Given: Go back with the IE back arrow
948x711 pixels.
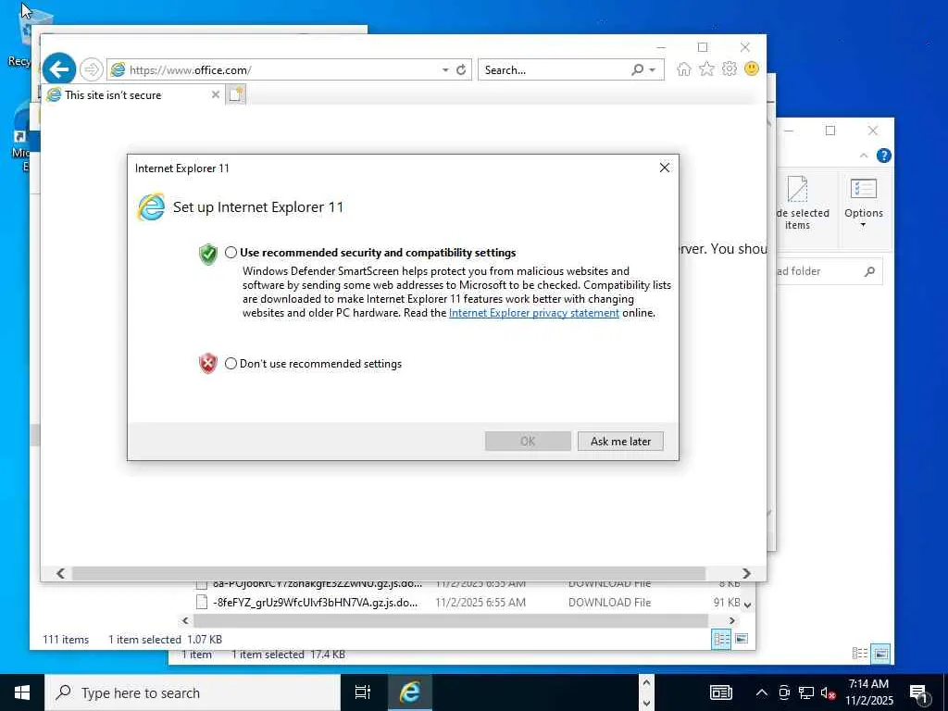Looking at the screenshot, I should pyautogui.click(x=59, y=69).
